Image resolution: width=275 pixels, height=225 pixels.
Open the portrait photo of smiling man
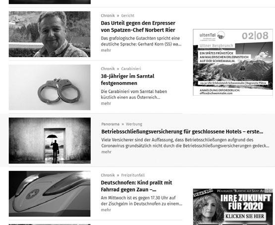[50, 34]
